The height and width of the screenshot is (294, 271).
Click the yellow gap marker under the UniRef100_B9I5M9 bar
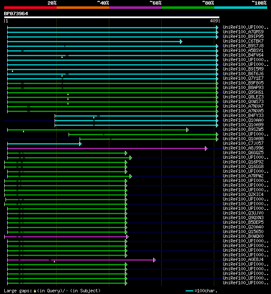[x=12, y=71]
